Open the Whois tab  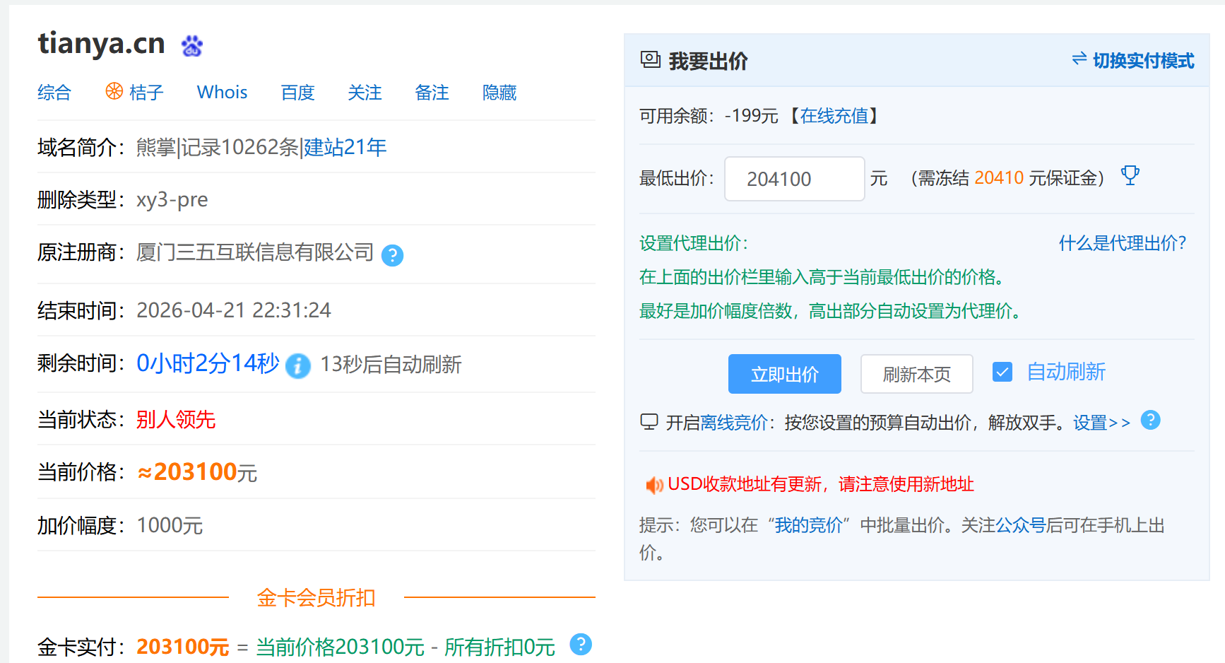click(222, 93)
